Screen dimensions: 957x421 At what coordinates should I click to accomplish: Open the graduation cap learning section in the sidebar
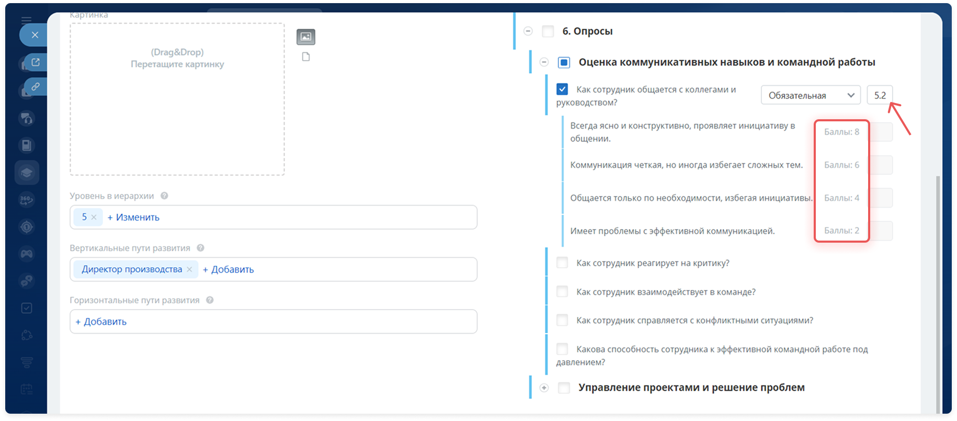coord(27,173)
